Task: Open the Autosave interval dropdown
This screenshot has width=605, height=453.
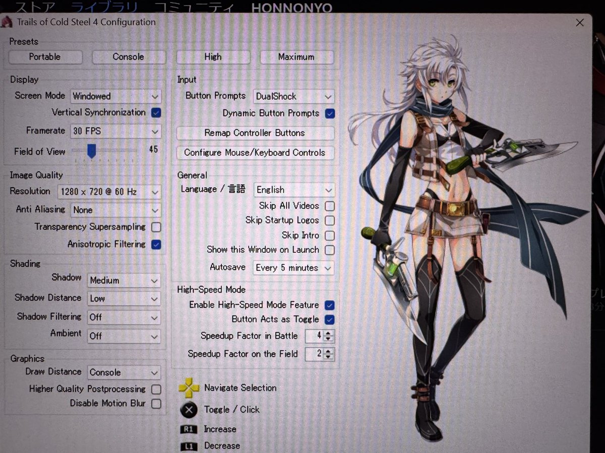Action: coord(293,268)
